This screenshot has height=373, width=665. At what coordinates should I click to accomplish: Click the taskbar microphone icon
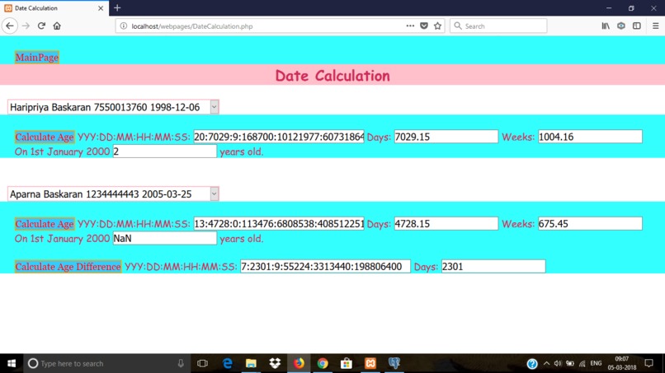[x=181, y=363]
